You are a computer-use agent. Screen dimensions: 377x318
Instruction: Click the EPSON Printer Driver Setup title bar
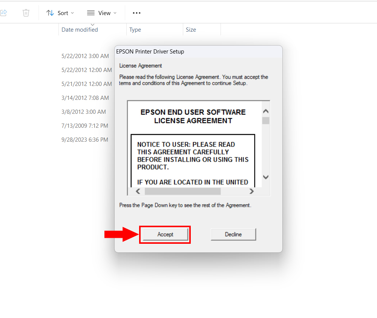tap(198, 52)
